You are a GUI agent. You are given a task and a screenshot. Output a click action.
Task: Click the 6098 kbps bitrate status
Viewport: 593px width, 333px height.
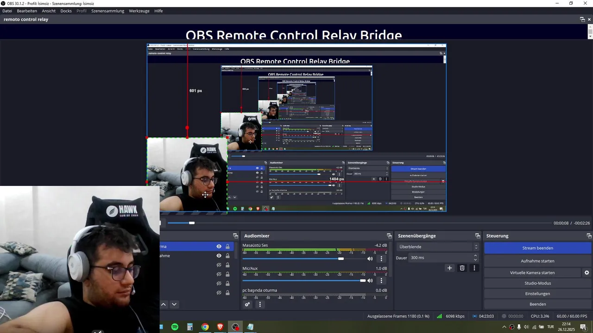pyautogui.click(x=455, y=316)
